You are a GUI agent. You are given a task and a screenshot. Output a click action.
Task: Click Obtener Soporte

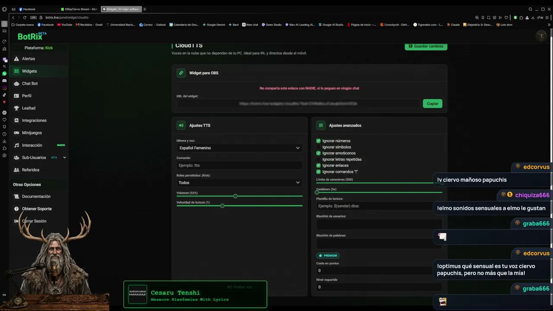click(39, 209)
